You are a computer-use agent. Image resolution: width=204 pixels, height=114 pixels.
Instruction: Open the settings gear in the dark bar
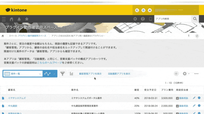pos(135,19)
